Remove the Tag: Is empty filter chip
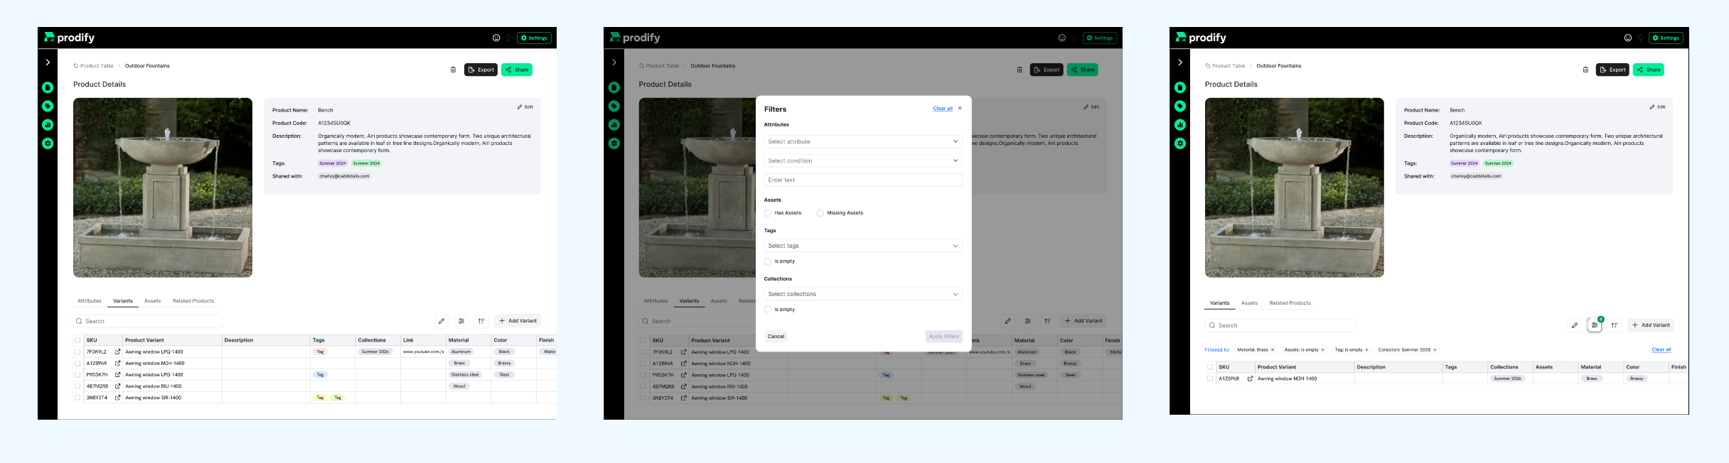Viewport: 1729px width, 463px height. click(x=1366, y=350)
